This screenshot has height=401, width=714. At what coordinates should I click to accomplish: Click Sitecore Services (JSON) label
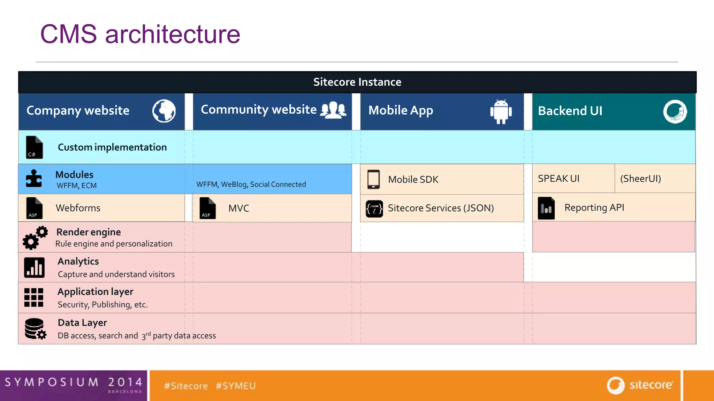(441, 208)
